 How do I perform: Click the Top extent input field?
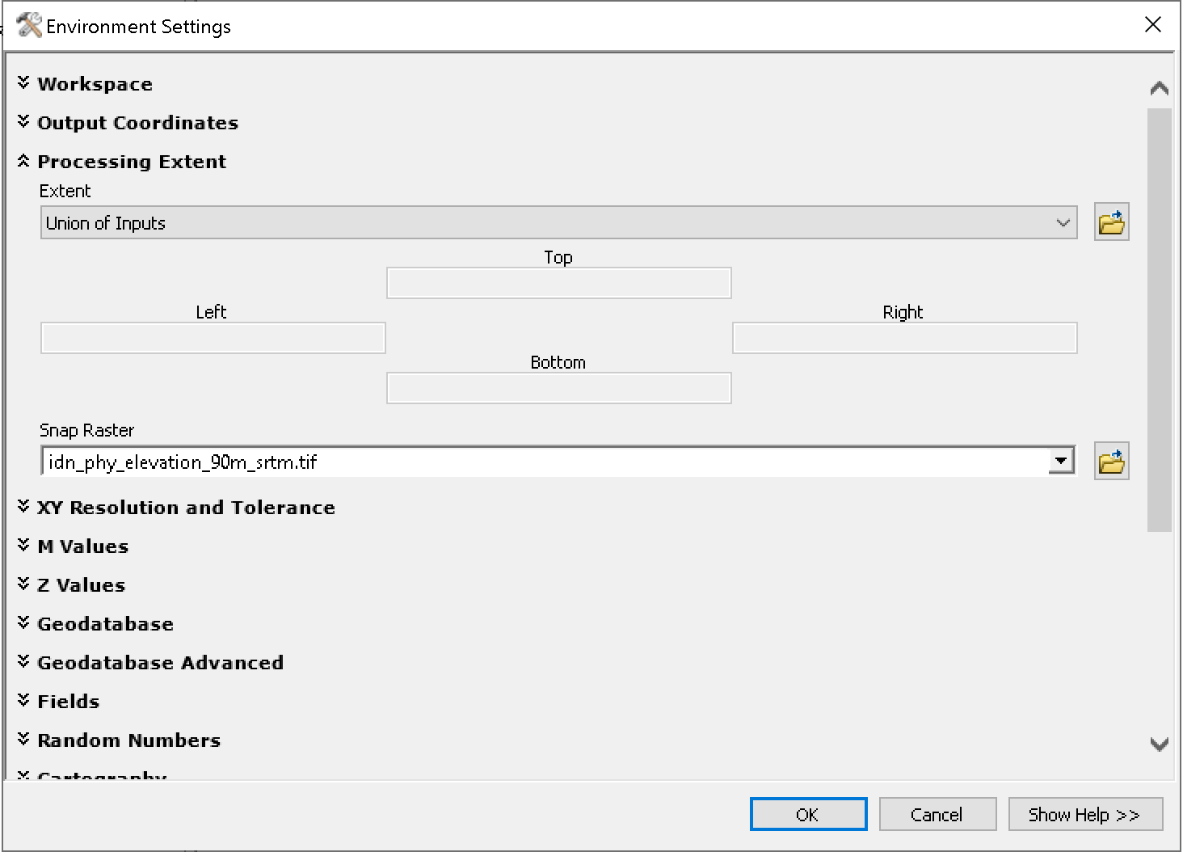pyautogui.click(x=558, y=284)
